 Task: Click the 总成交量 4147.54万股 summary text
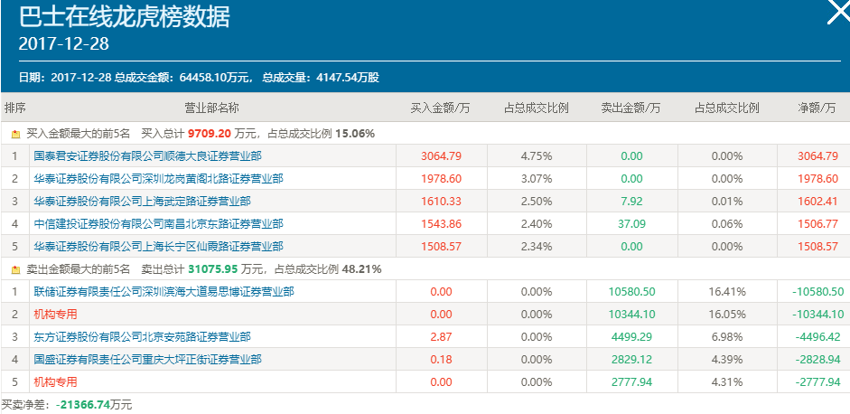click(x=321, y=78)
